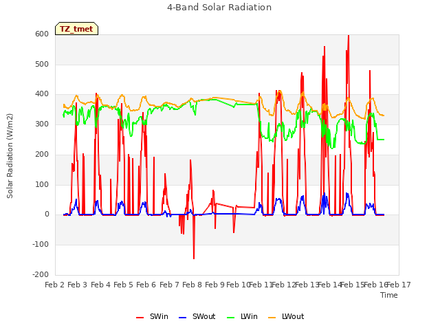The width and height of the screenshot is (440, 330).
Task: Click the blue SWout legend color marker
Action: point(182,318)
